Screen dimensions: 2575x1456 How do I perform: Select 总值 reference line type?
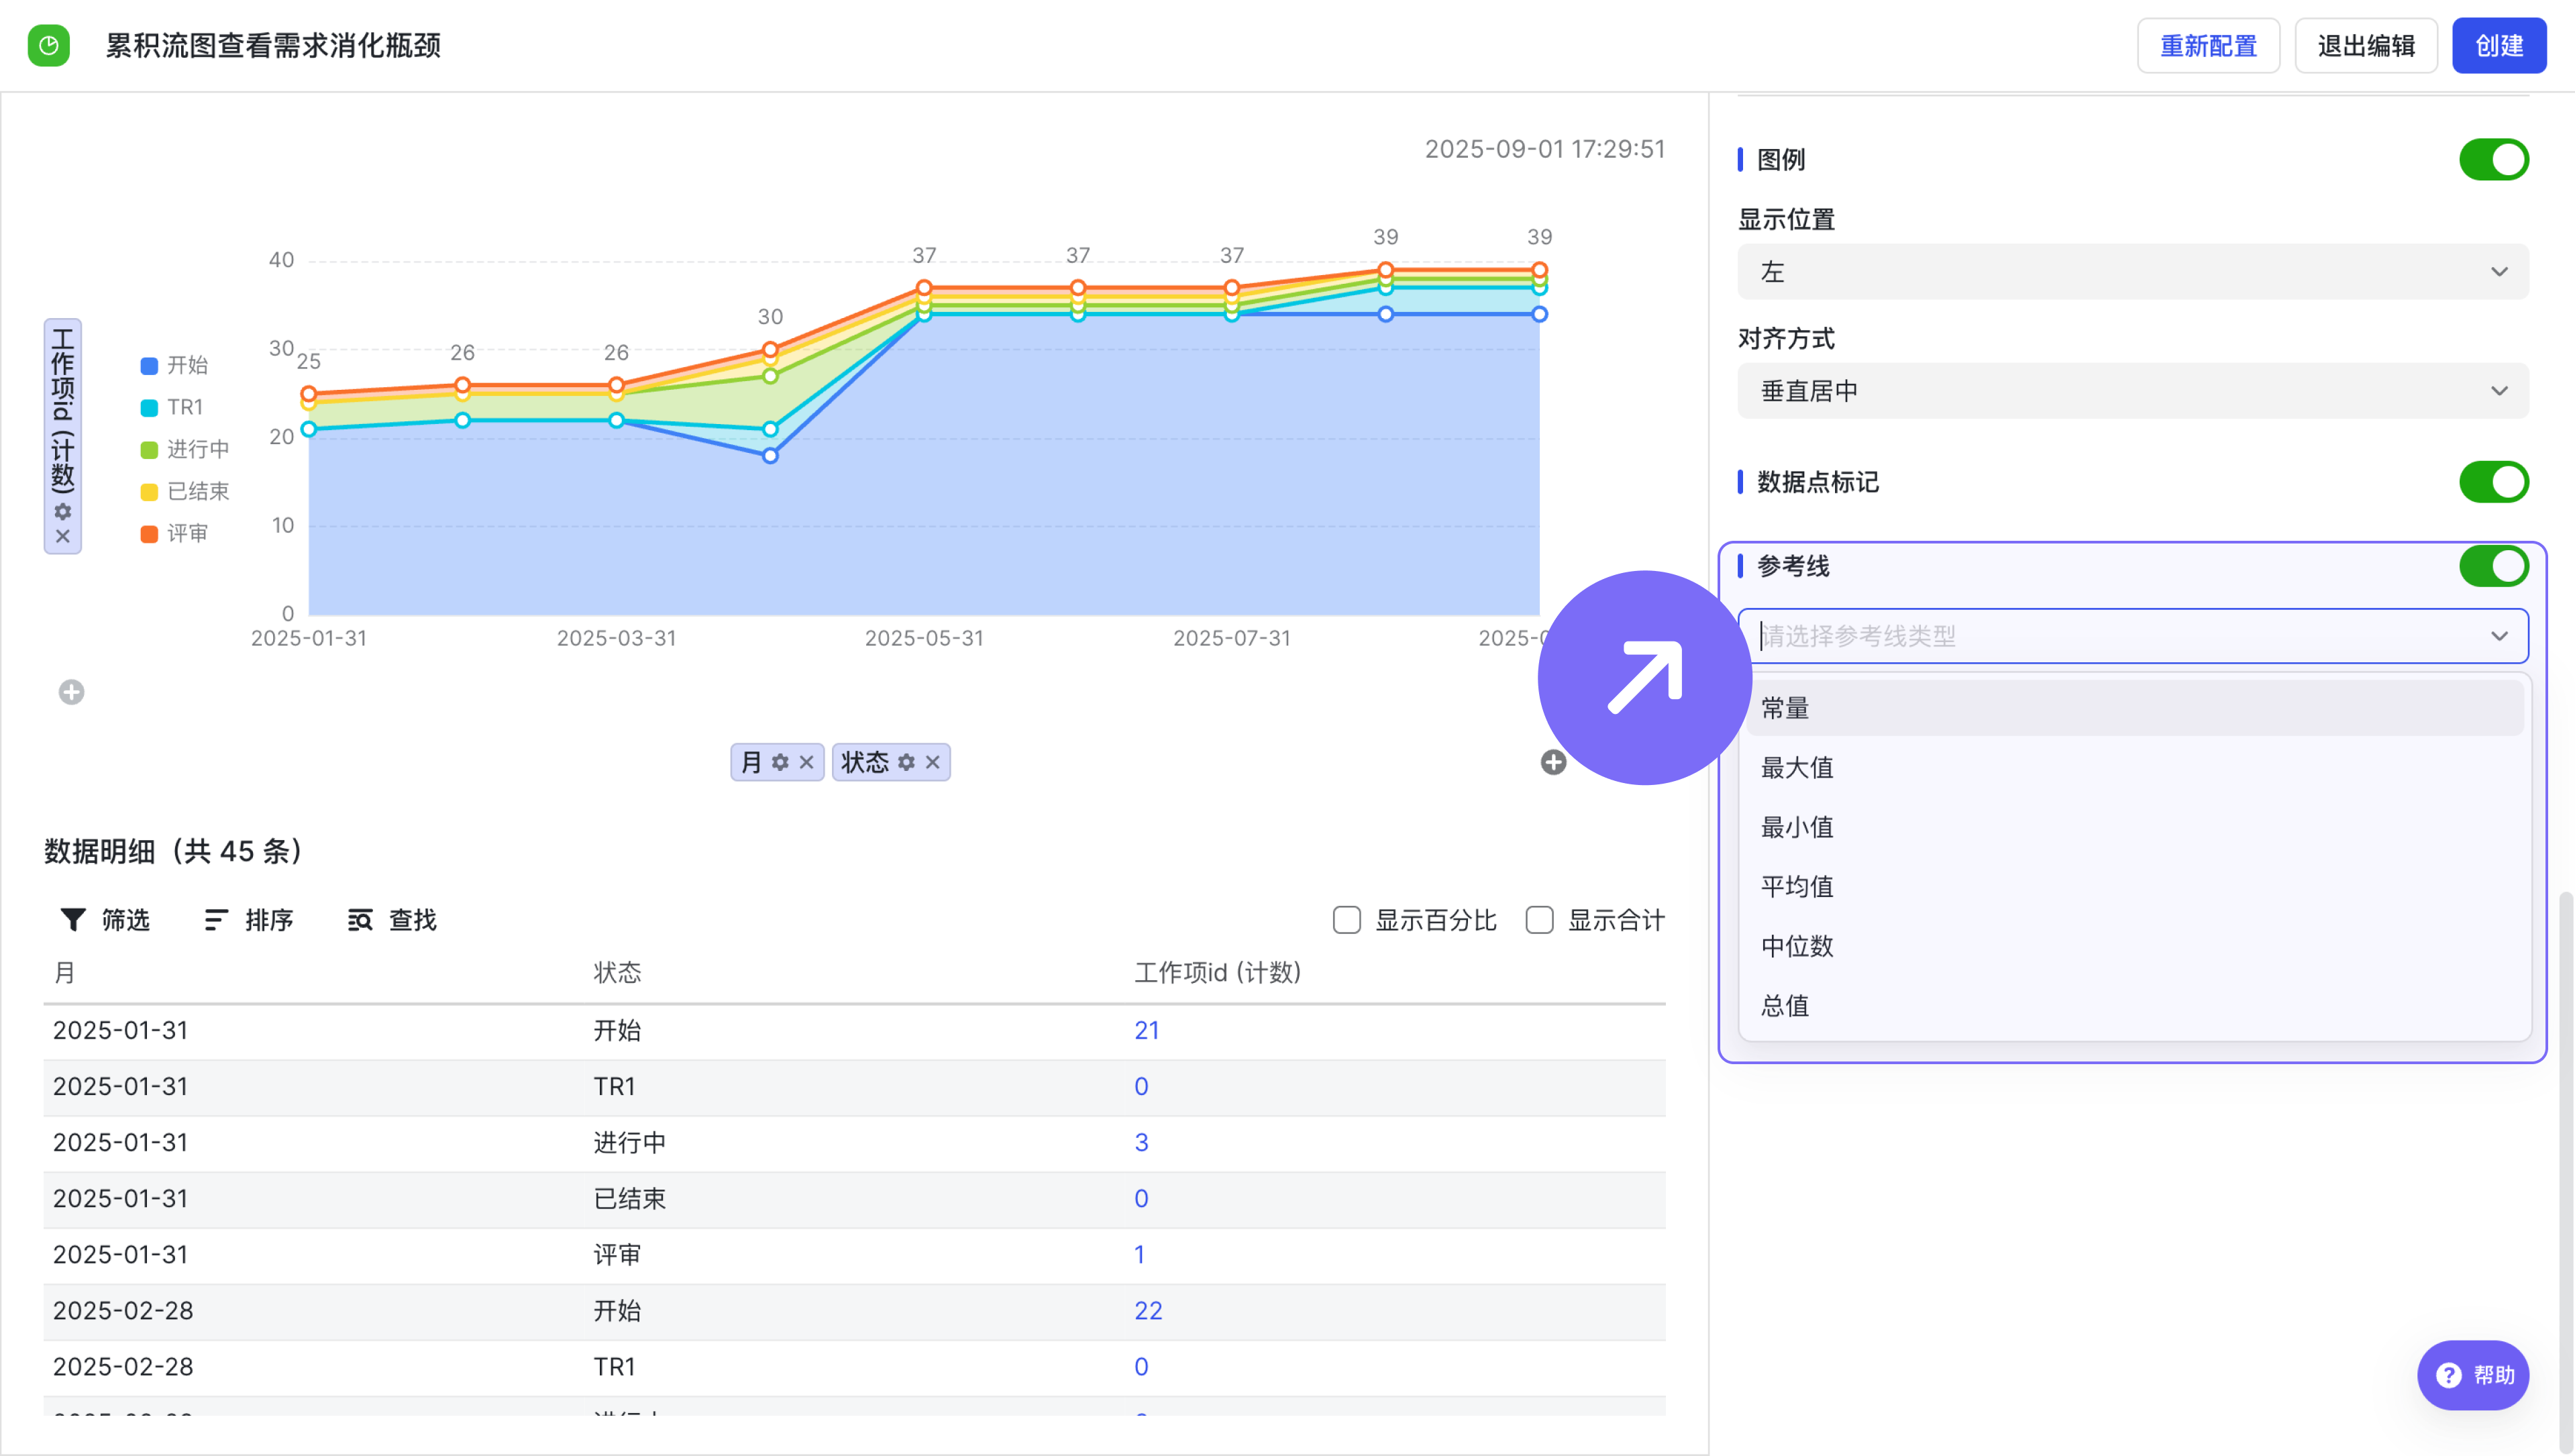2133,1005
